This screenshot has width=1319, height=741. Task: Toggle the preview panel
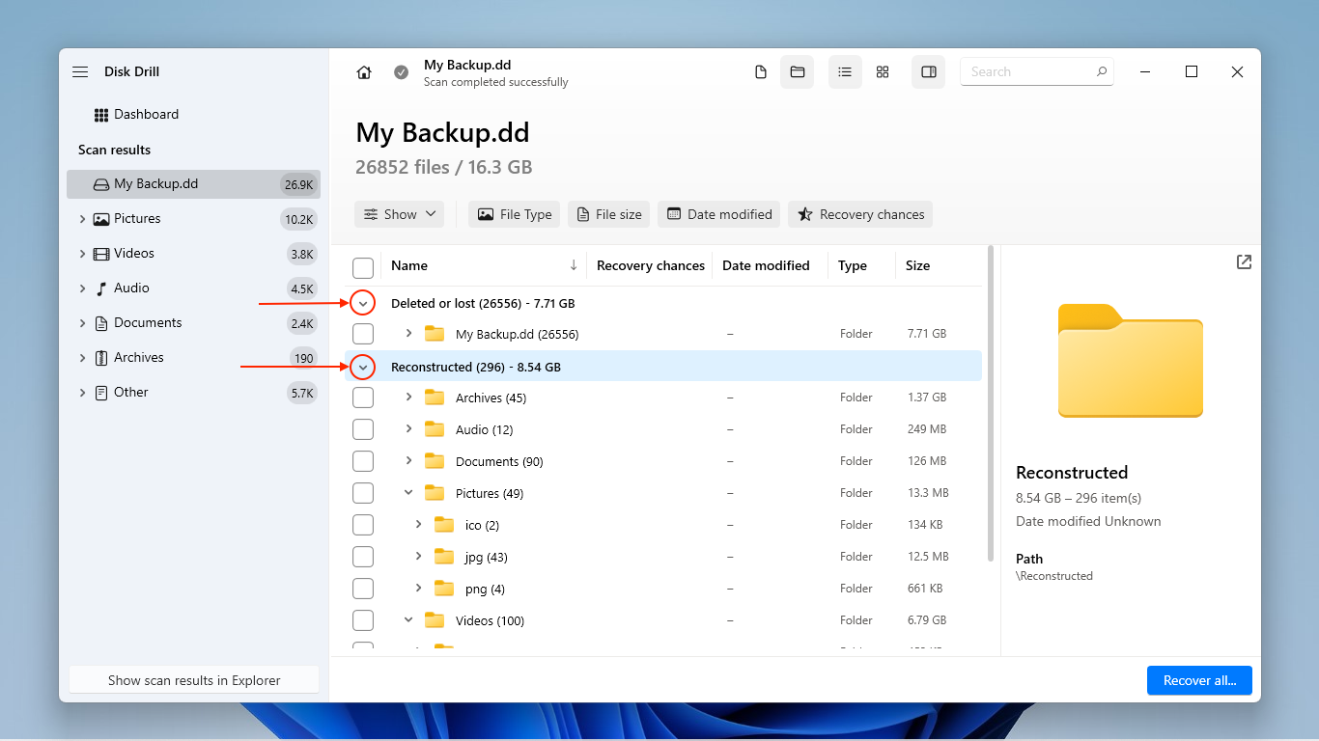click(x=928, y=71)
